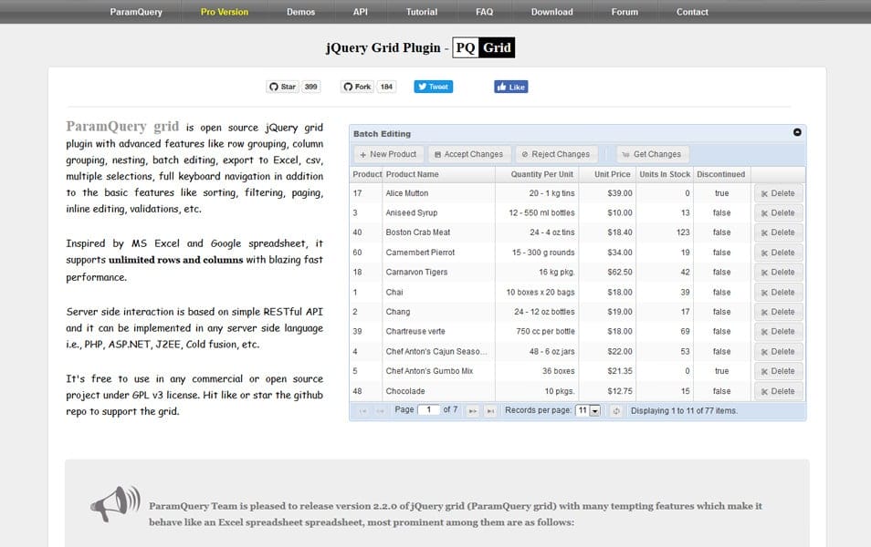Click the Get Changes button

click(x=652, y=154)
